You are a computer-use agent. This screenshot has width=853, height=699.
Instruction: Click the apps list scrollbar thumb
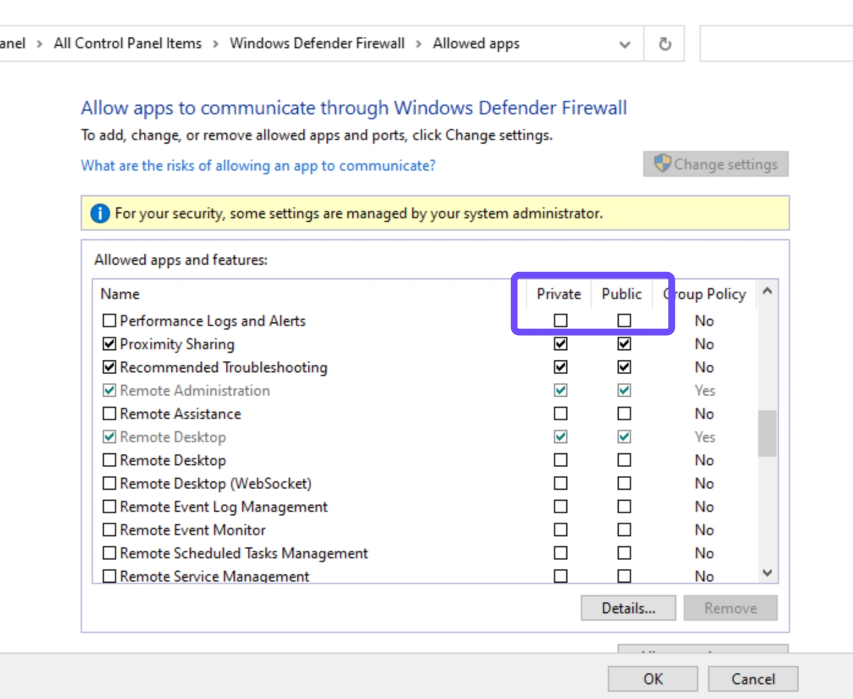point(767,434)
